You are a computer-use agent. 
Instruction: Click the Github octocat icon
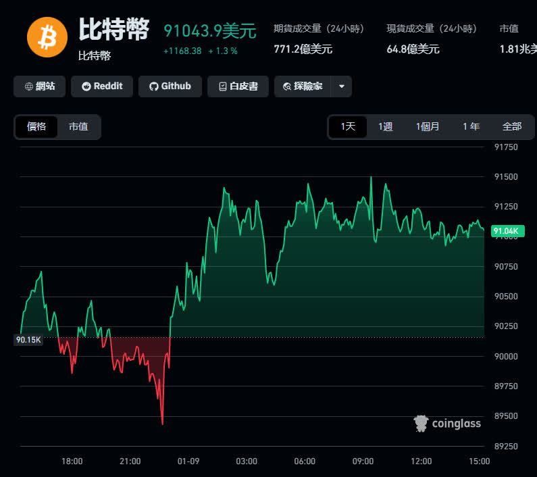pyautogui.click(x=153, y=86)
